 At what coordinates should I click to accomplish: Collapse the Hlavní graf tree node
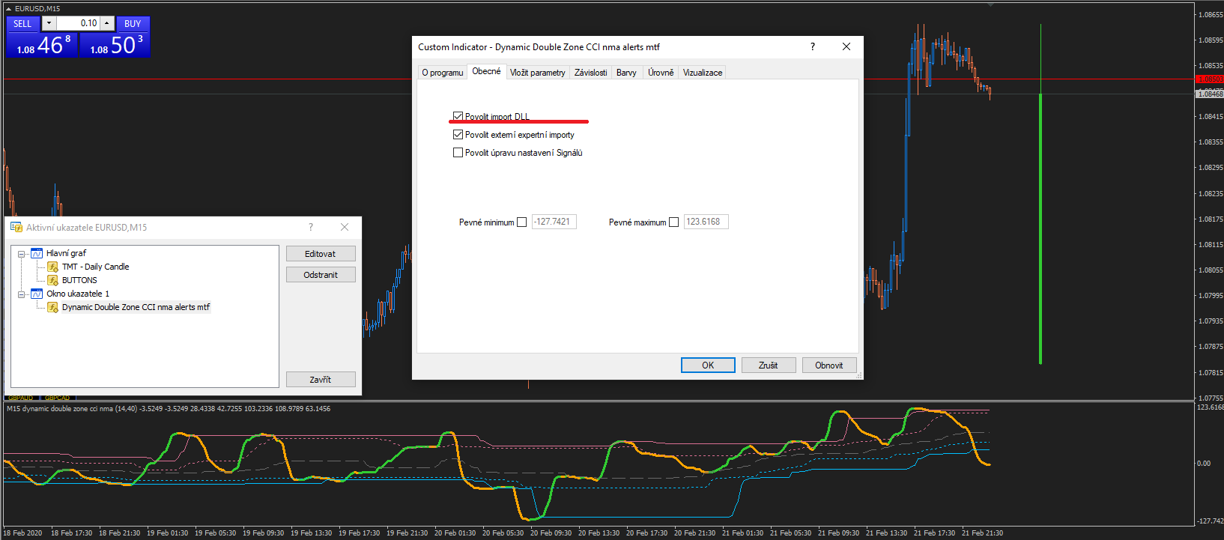point(22,254)
